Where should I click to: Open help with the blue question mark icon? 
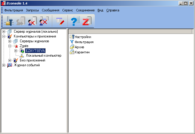click(x=75, y=21)
